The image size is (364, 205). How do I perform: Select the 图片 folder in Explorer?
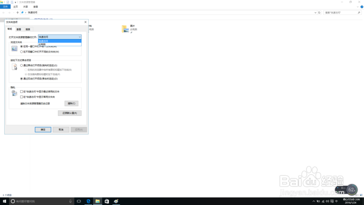click(130, 29)
